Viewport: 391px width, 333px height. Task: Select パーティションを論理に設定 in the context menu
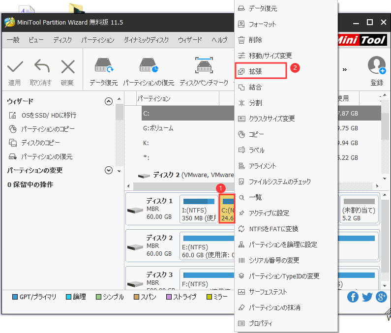coord(286,244)
